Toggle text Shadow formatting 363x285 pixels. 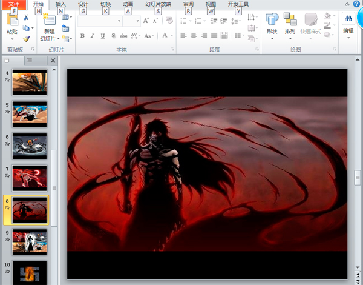click(x=113, y=36)
